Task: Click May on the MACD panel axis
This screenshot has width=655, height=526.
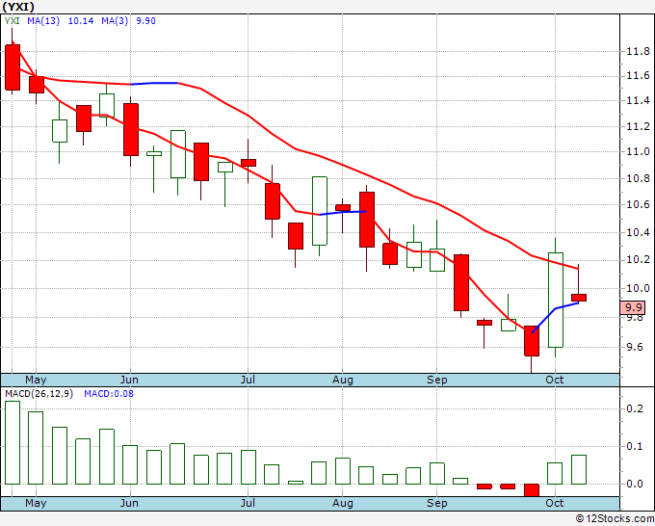Action: coord(36,503)
